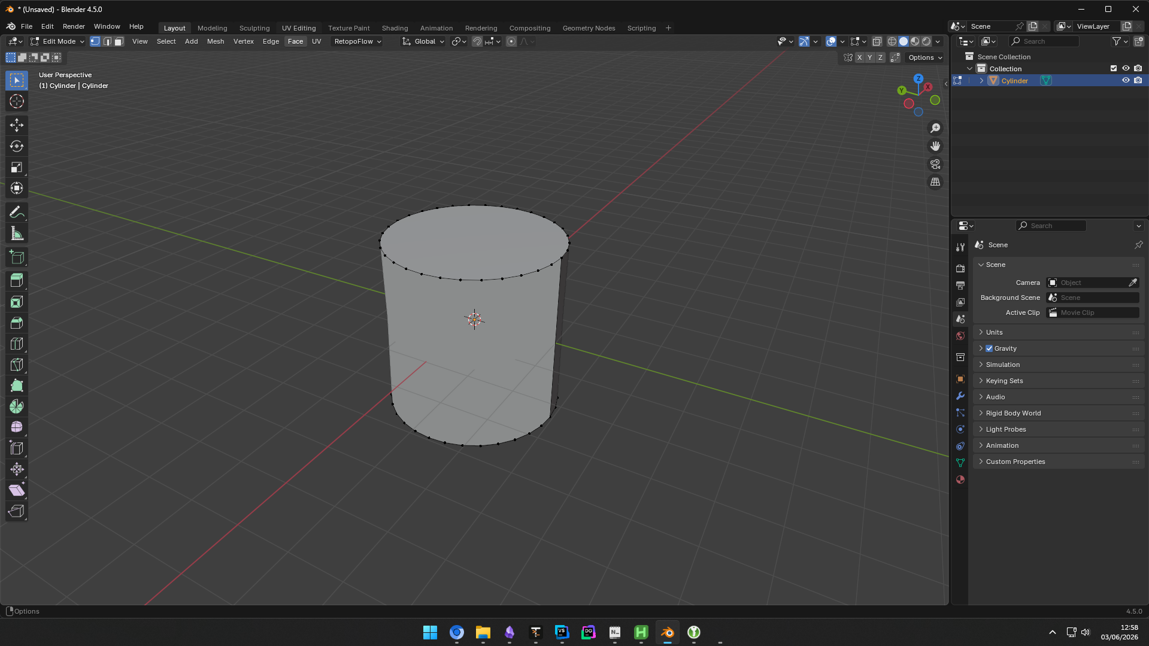Toggle X-ray view button
The image size is (1149, 646).
(877, 41)
